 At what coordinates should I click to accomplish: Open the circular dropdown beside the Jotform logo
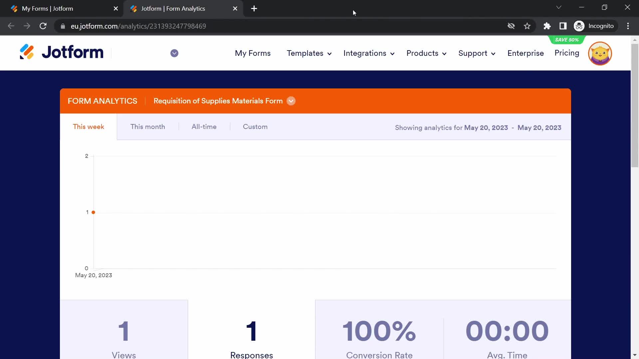[174, 53]
